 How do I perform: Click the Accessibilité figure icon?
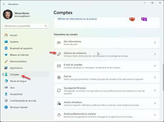[x=6, y=94]
